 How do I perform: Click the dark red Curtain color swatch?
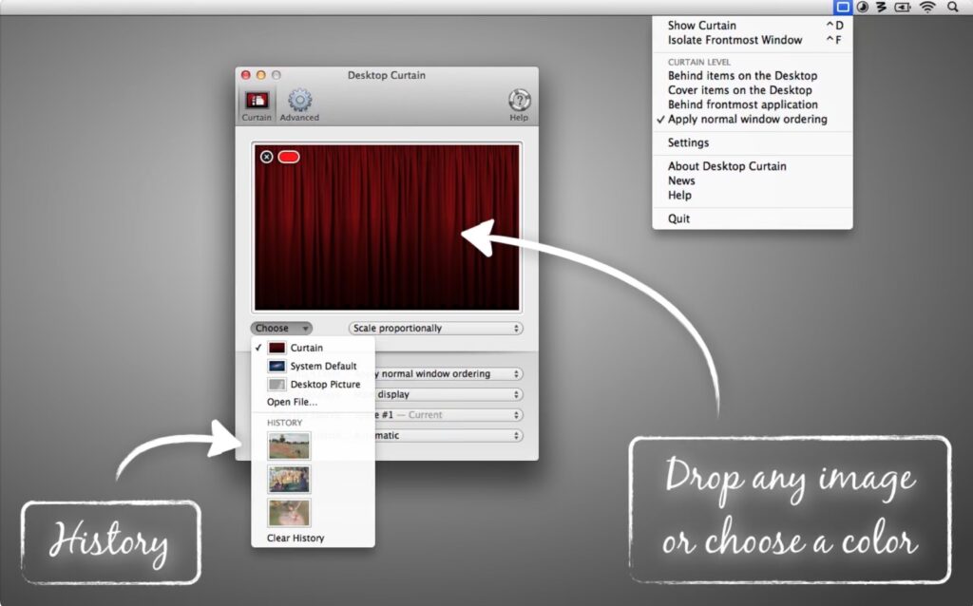coord(277,347)
